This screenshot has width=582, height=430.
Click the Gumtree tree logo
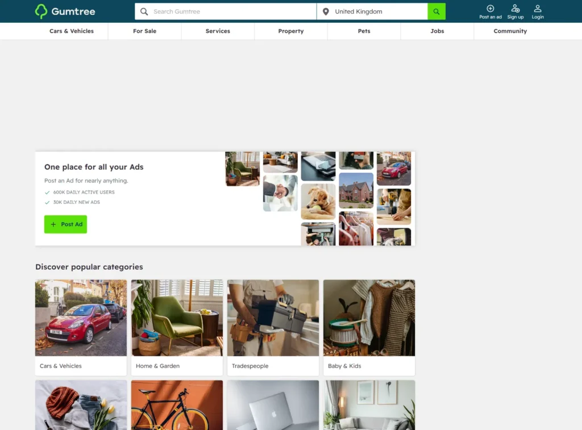click(x=41, y=11)
